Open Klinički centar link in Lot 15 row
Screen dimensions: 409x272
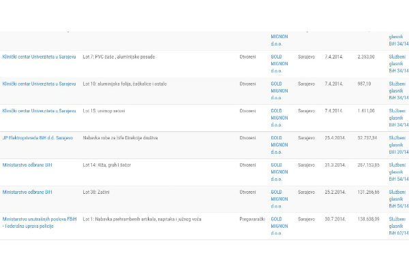pyautogui.click(x=39, y=111)
